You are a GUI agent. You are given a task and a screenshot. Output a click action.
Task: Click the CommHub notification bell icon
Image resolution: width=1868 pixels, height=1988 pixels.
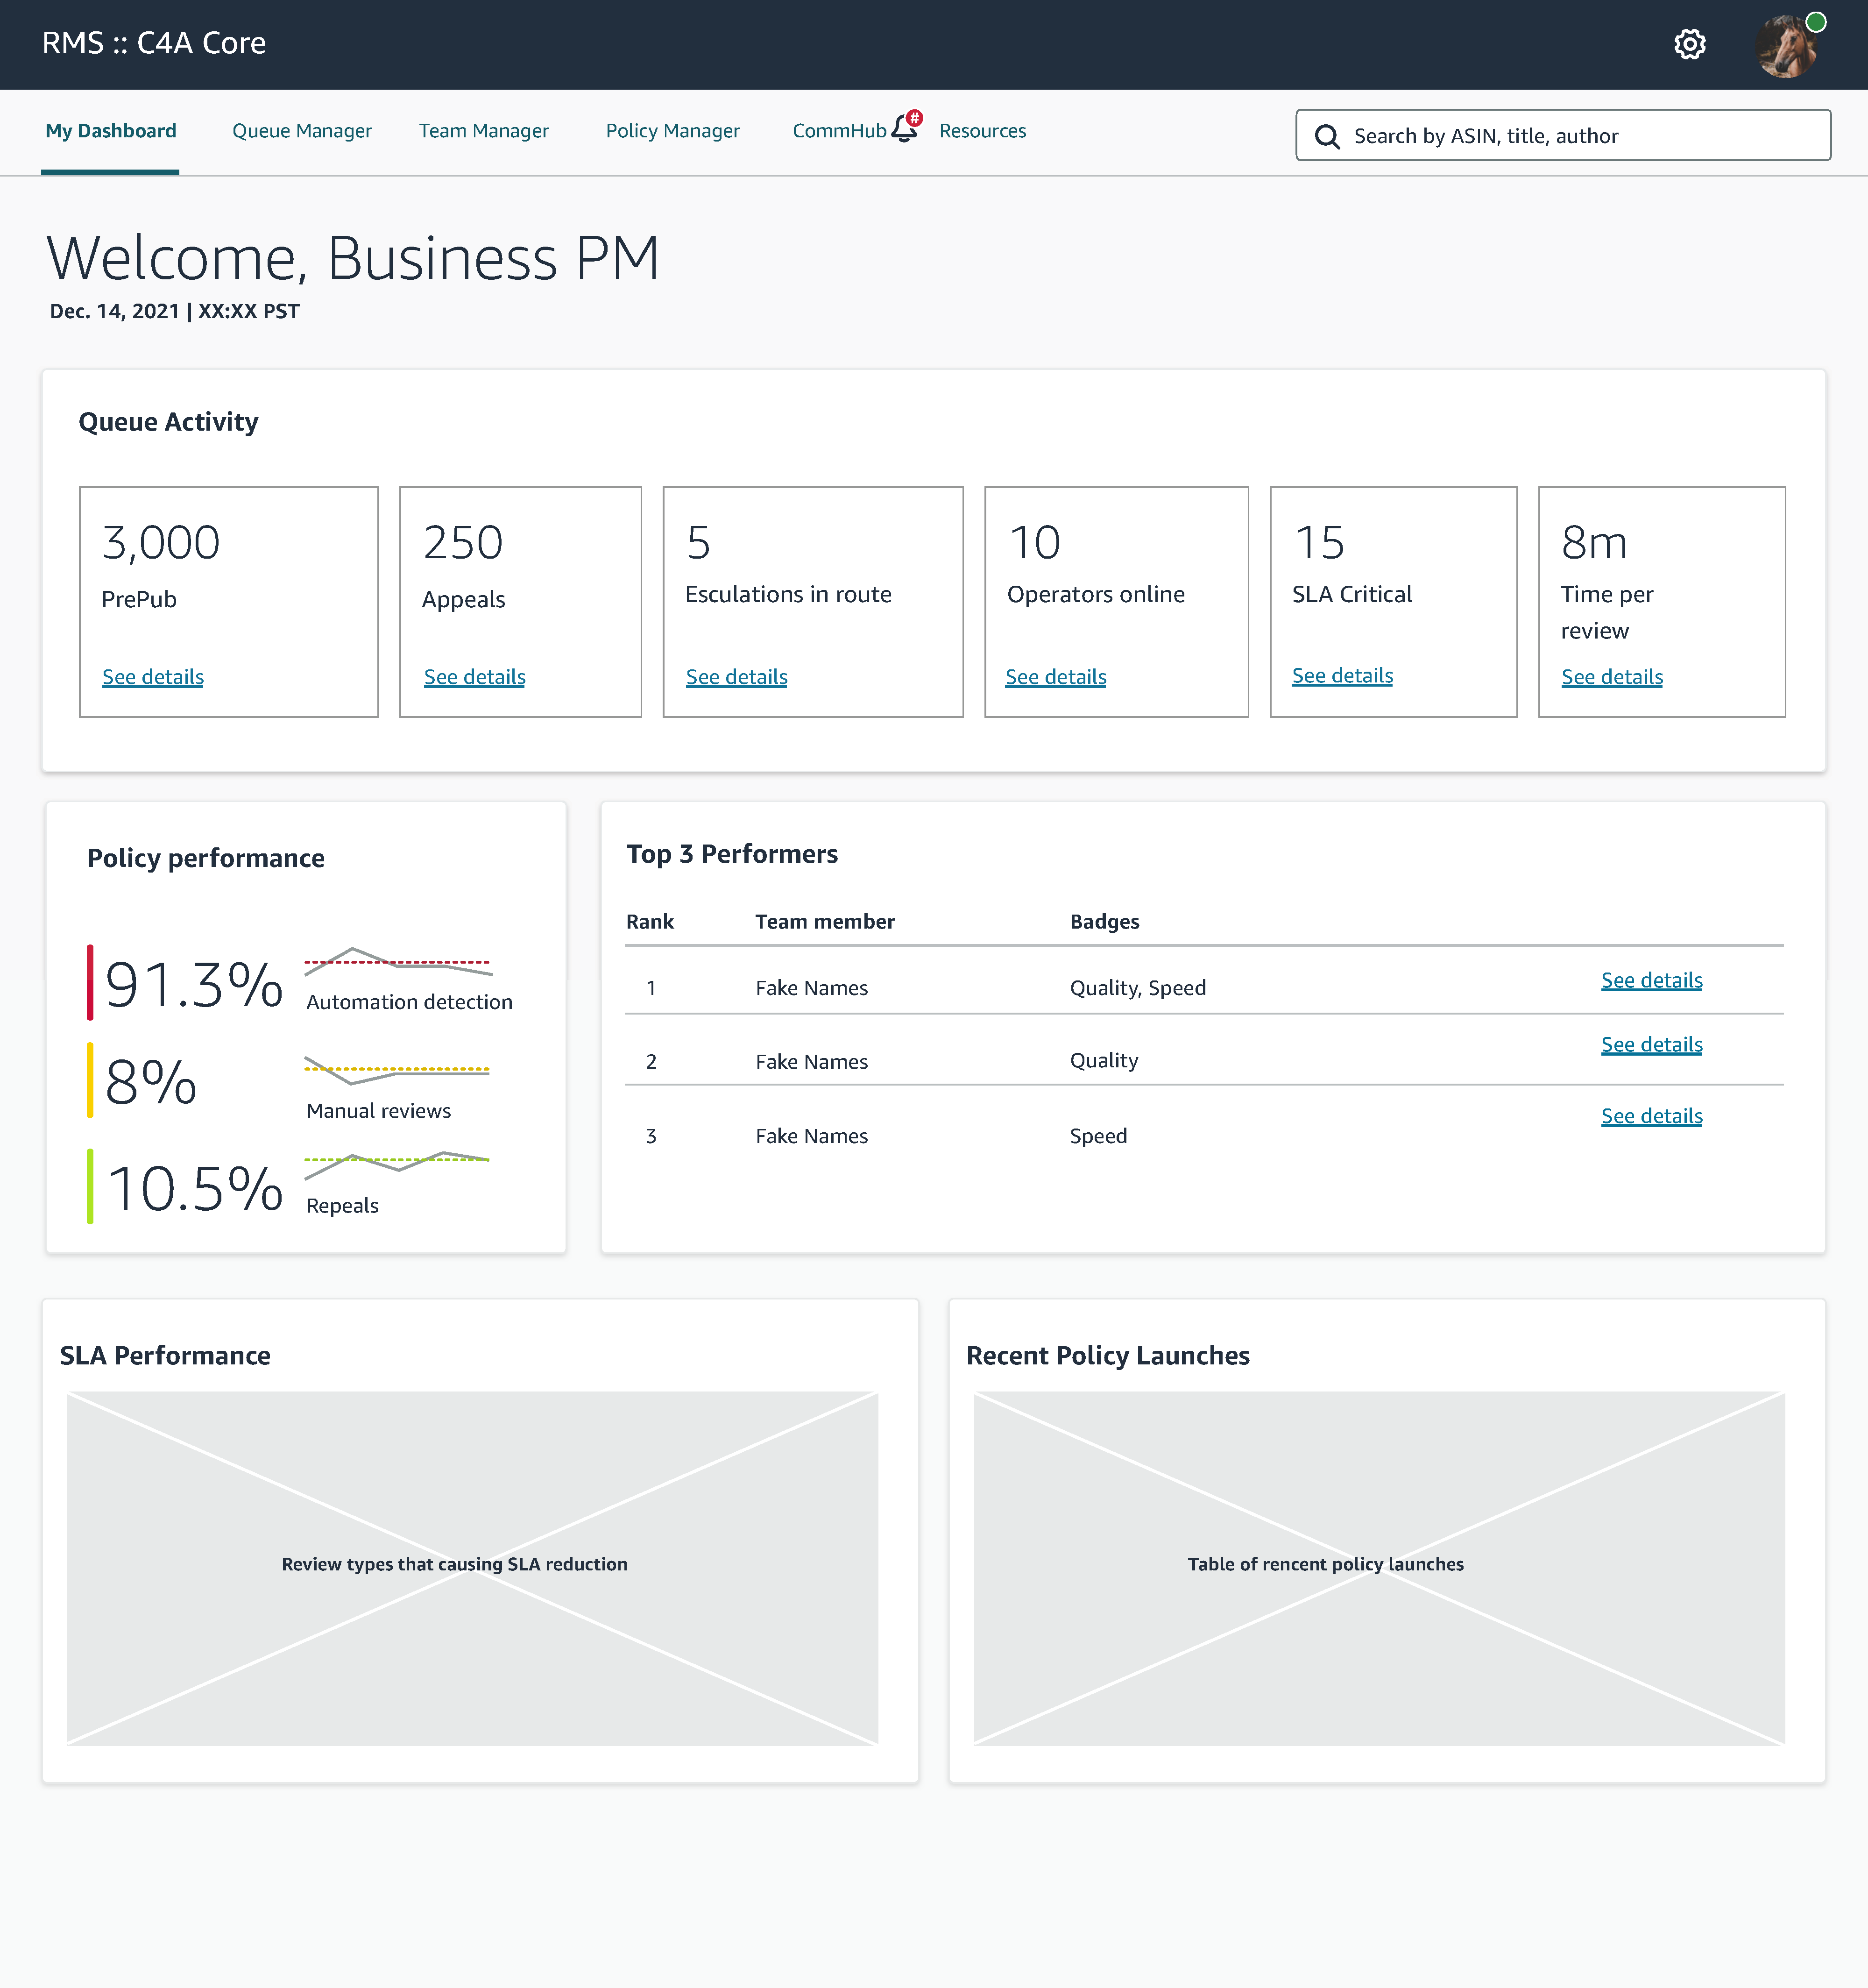pyautogui.click(x=905, y=128)
